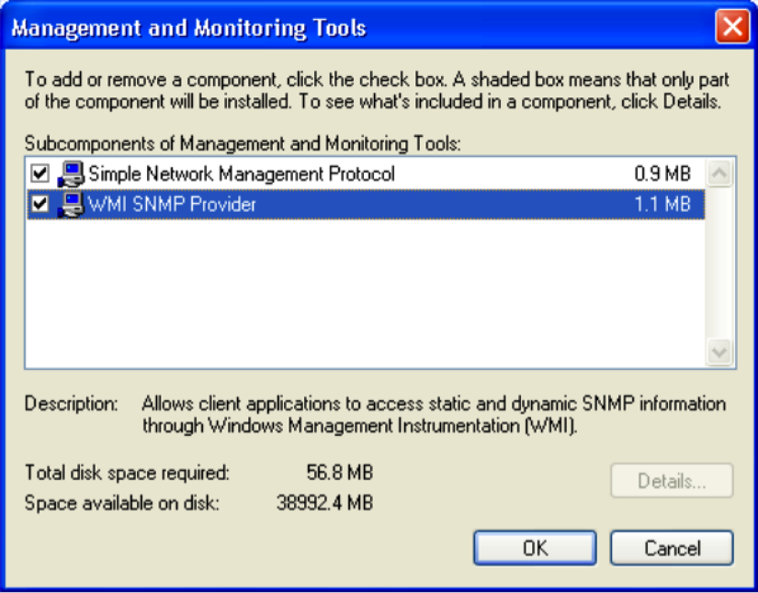This screenshot has width=758, height=593.
Task: Click the Management and Monitoring Tools title bar
Action: click(368, 28)
